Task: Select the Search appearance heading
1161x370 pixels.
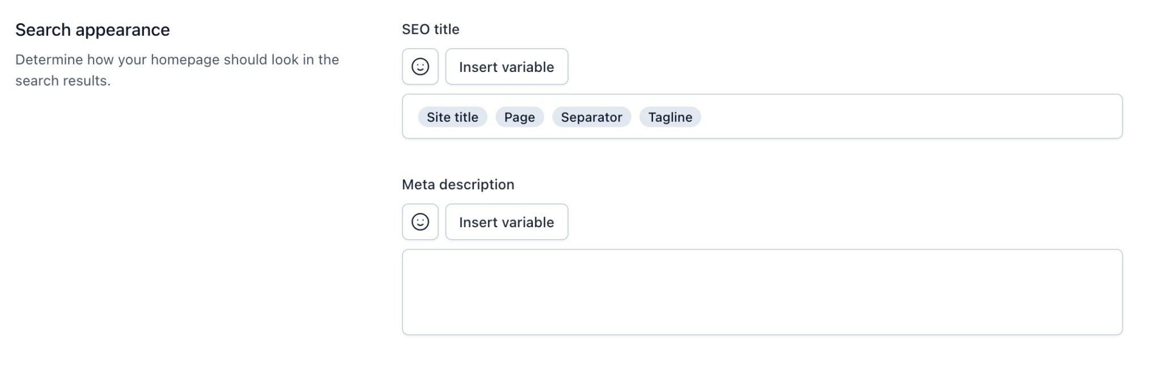Action: click(x=92, y=29)
